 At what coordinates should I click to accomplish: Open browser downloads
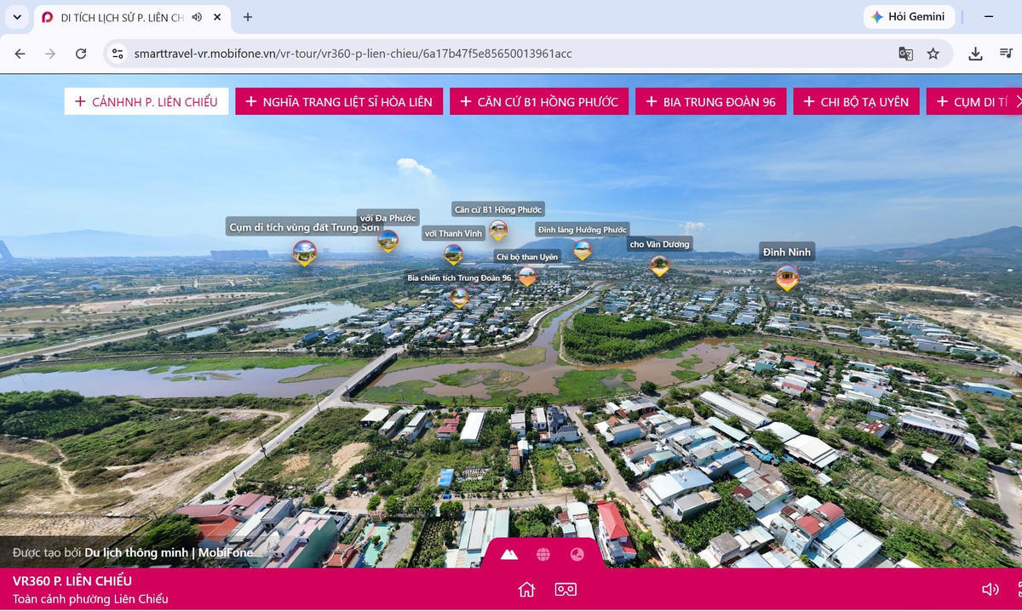976,54
